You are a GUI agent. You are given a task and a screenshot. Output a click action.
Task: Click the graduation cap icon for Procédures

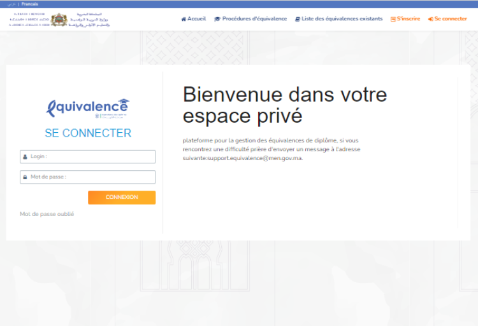point(217,19)
